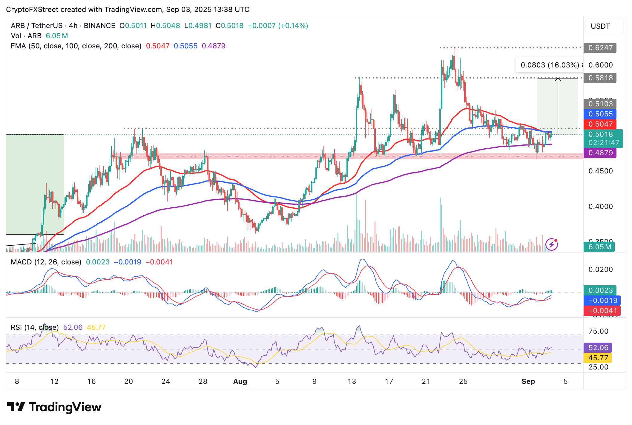Open the MACD (12, 26, close) legend
632x425 pixels.
point(46,262)
